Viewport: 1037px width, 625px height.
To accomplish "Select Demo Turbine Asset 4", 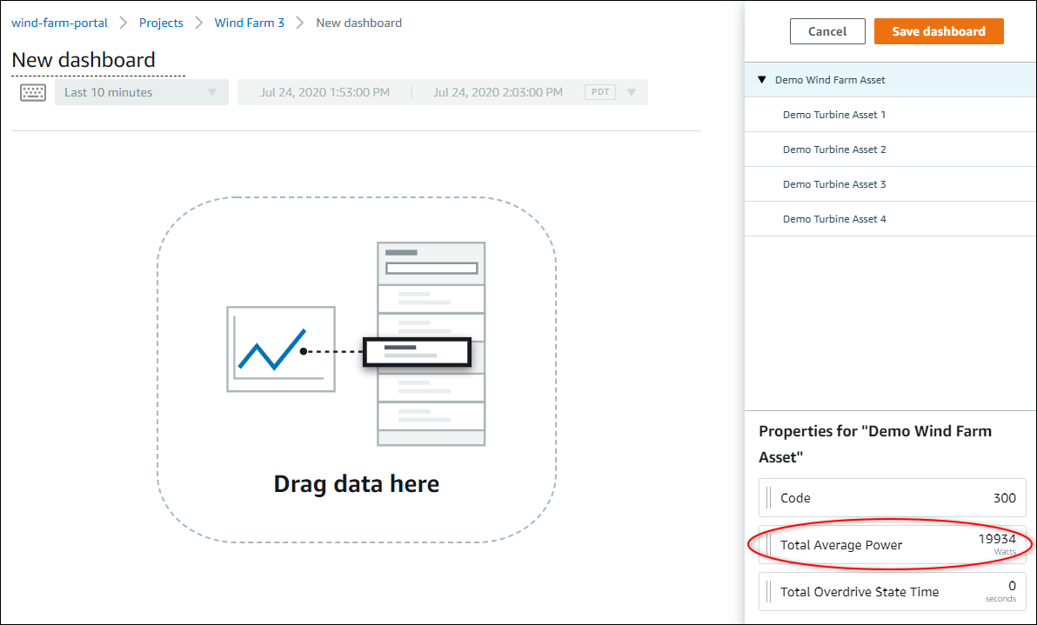I will 834,218.
